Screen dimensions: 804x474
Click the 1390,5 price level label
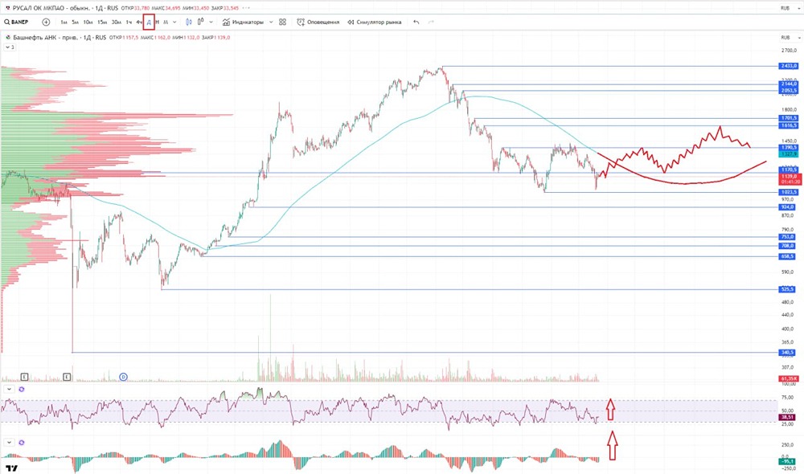click(x=789, y=148)
